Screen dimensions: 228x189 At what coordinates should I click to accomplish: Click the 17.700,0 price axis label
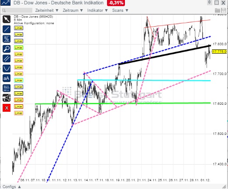point(220,74)
